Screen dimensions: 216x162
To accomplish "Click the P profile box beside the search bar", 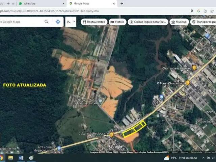I will click(69, 22).
